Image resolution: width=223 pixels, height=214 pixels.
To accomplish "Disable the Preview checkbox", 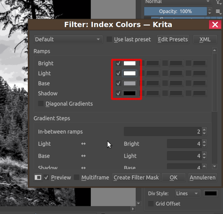I will (47, 178).
